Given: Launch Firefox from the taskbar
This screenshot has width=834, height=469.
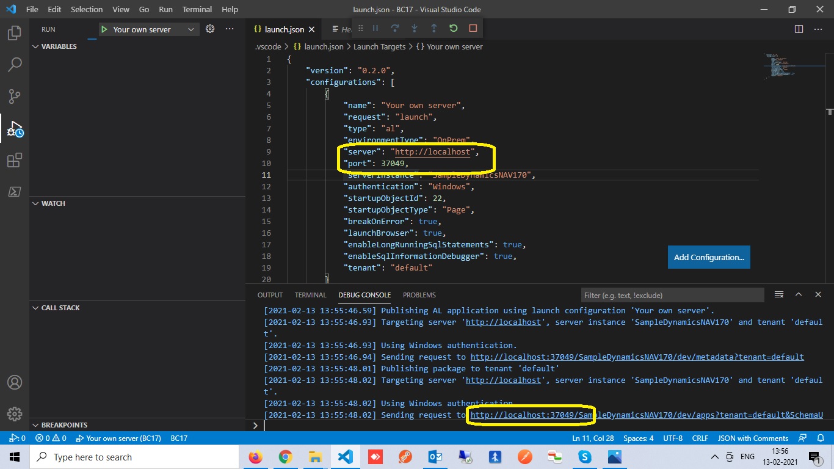Looking at the screenshot, I should pyautogui.click(x=256, y=457).
